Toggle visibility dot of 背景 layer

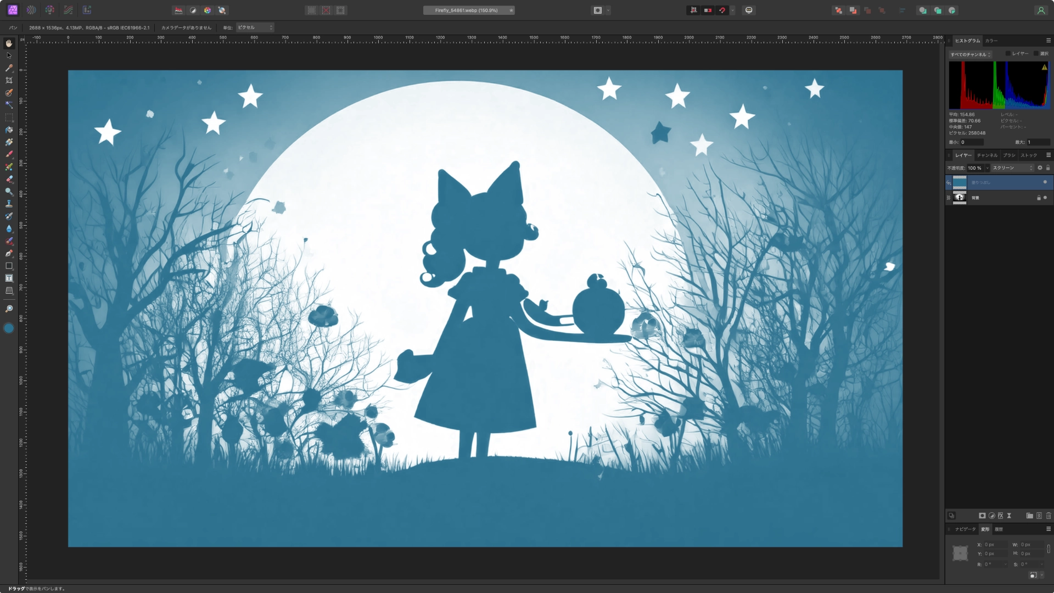[1045, 198]
